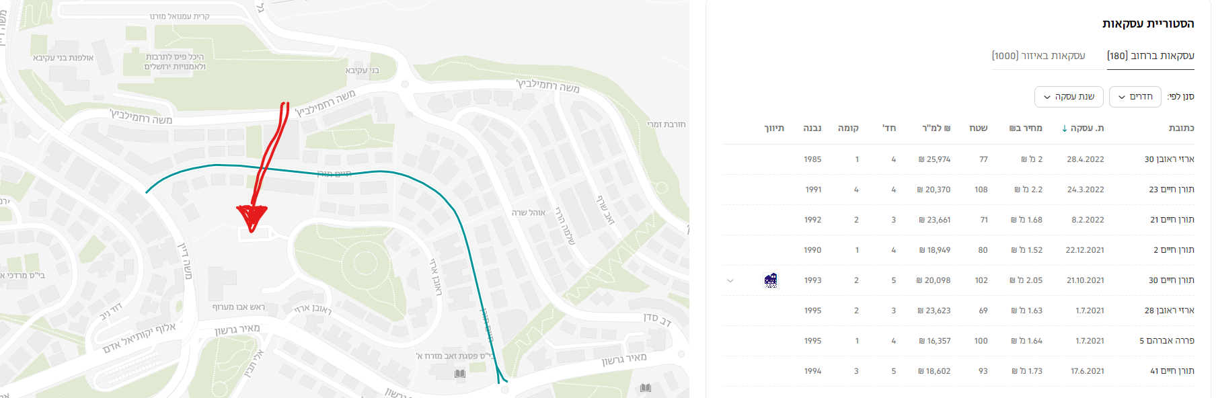The image size is (1216, 398).
Task: Click the מאיר גרשון street label at the map's right
Action: [624, 359]
